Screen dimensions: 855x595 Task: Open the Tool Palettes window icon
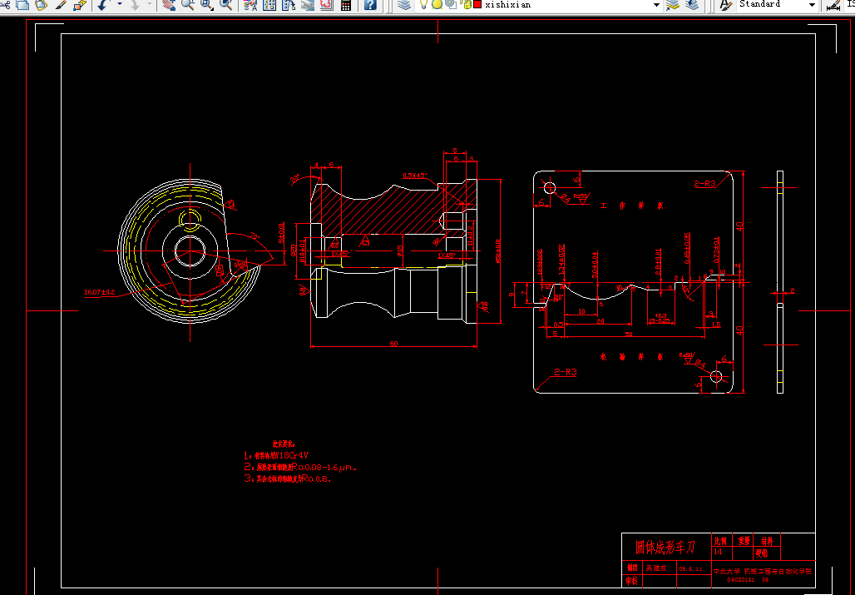[x=289, y=4]
